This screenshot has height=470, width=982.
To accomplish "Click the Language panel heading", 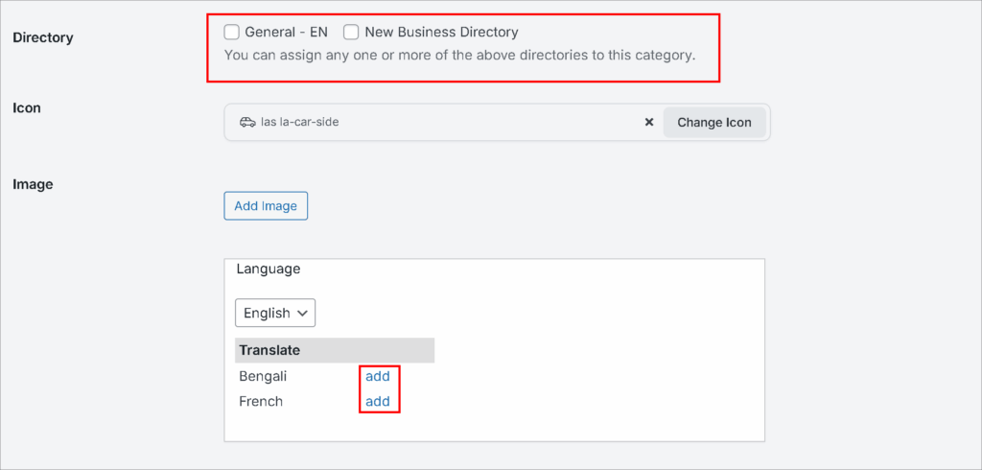I will [x=269, y=269].
